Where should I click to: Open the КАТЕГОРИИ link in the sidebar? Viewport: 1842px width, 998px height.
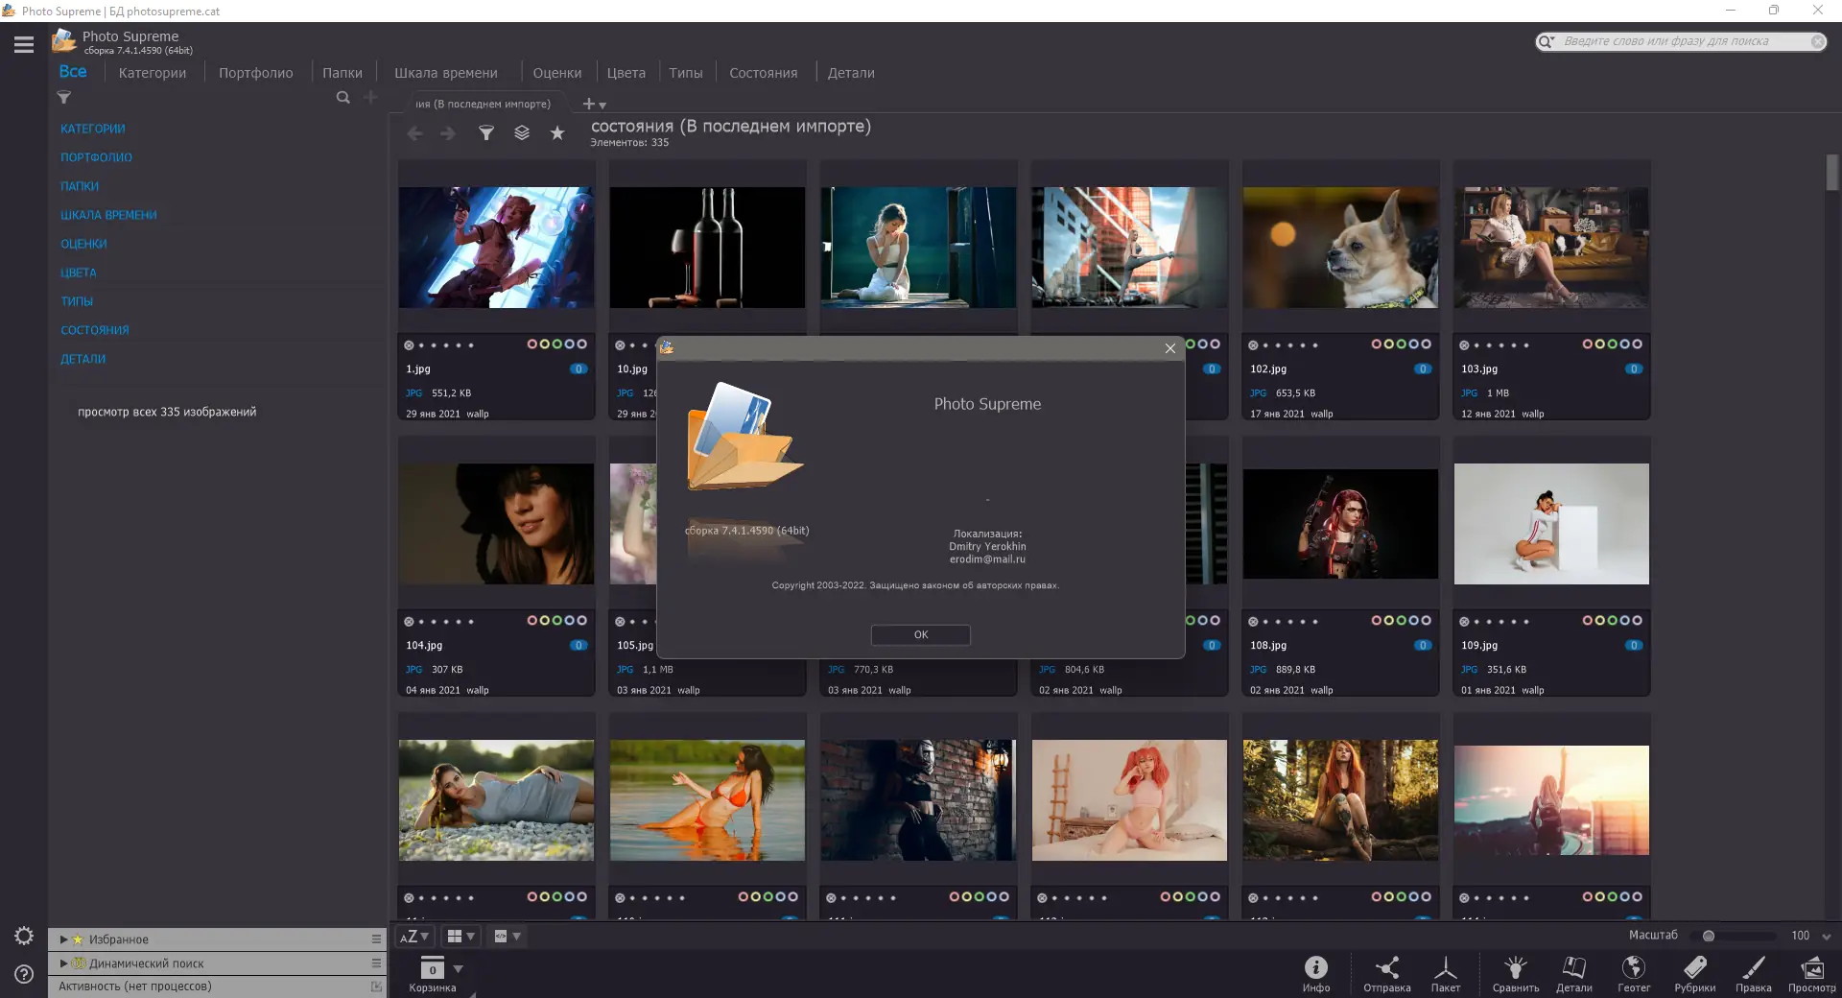[93, 129]
